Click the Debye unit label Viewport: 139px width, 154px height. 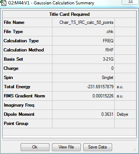pos(122,114)
